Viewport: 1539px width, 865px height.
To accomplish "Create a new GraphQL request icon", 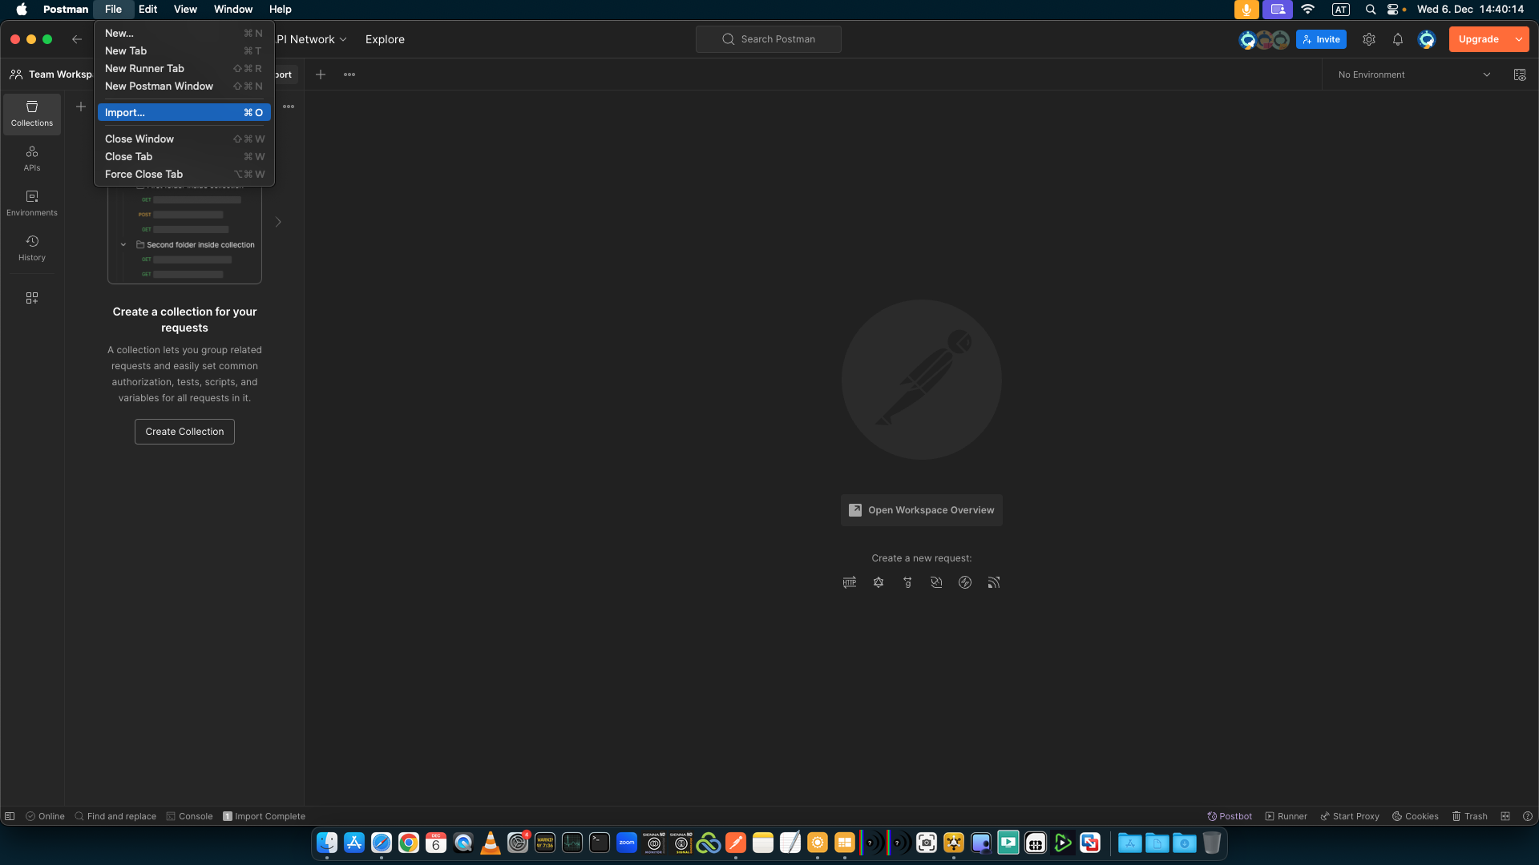I will point(879,582).
